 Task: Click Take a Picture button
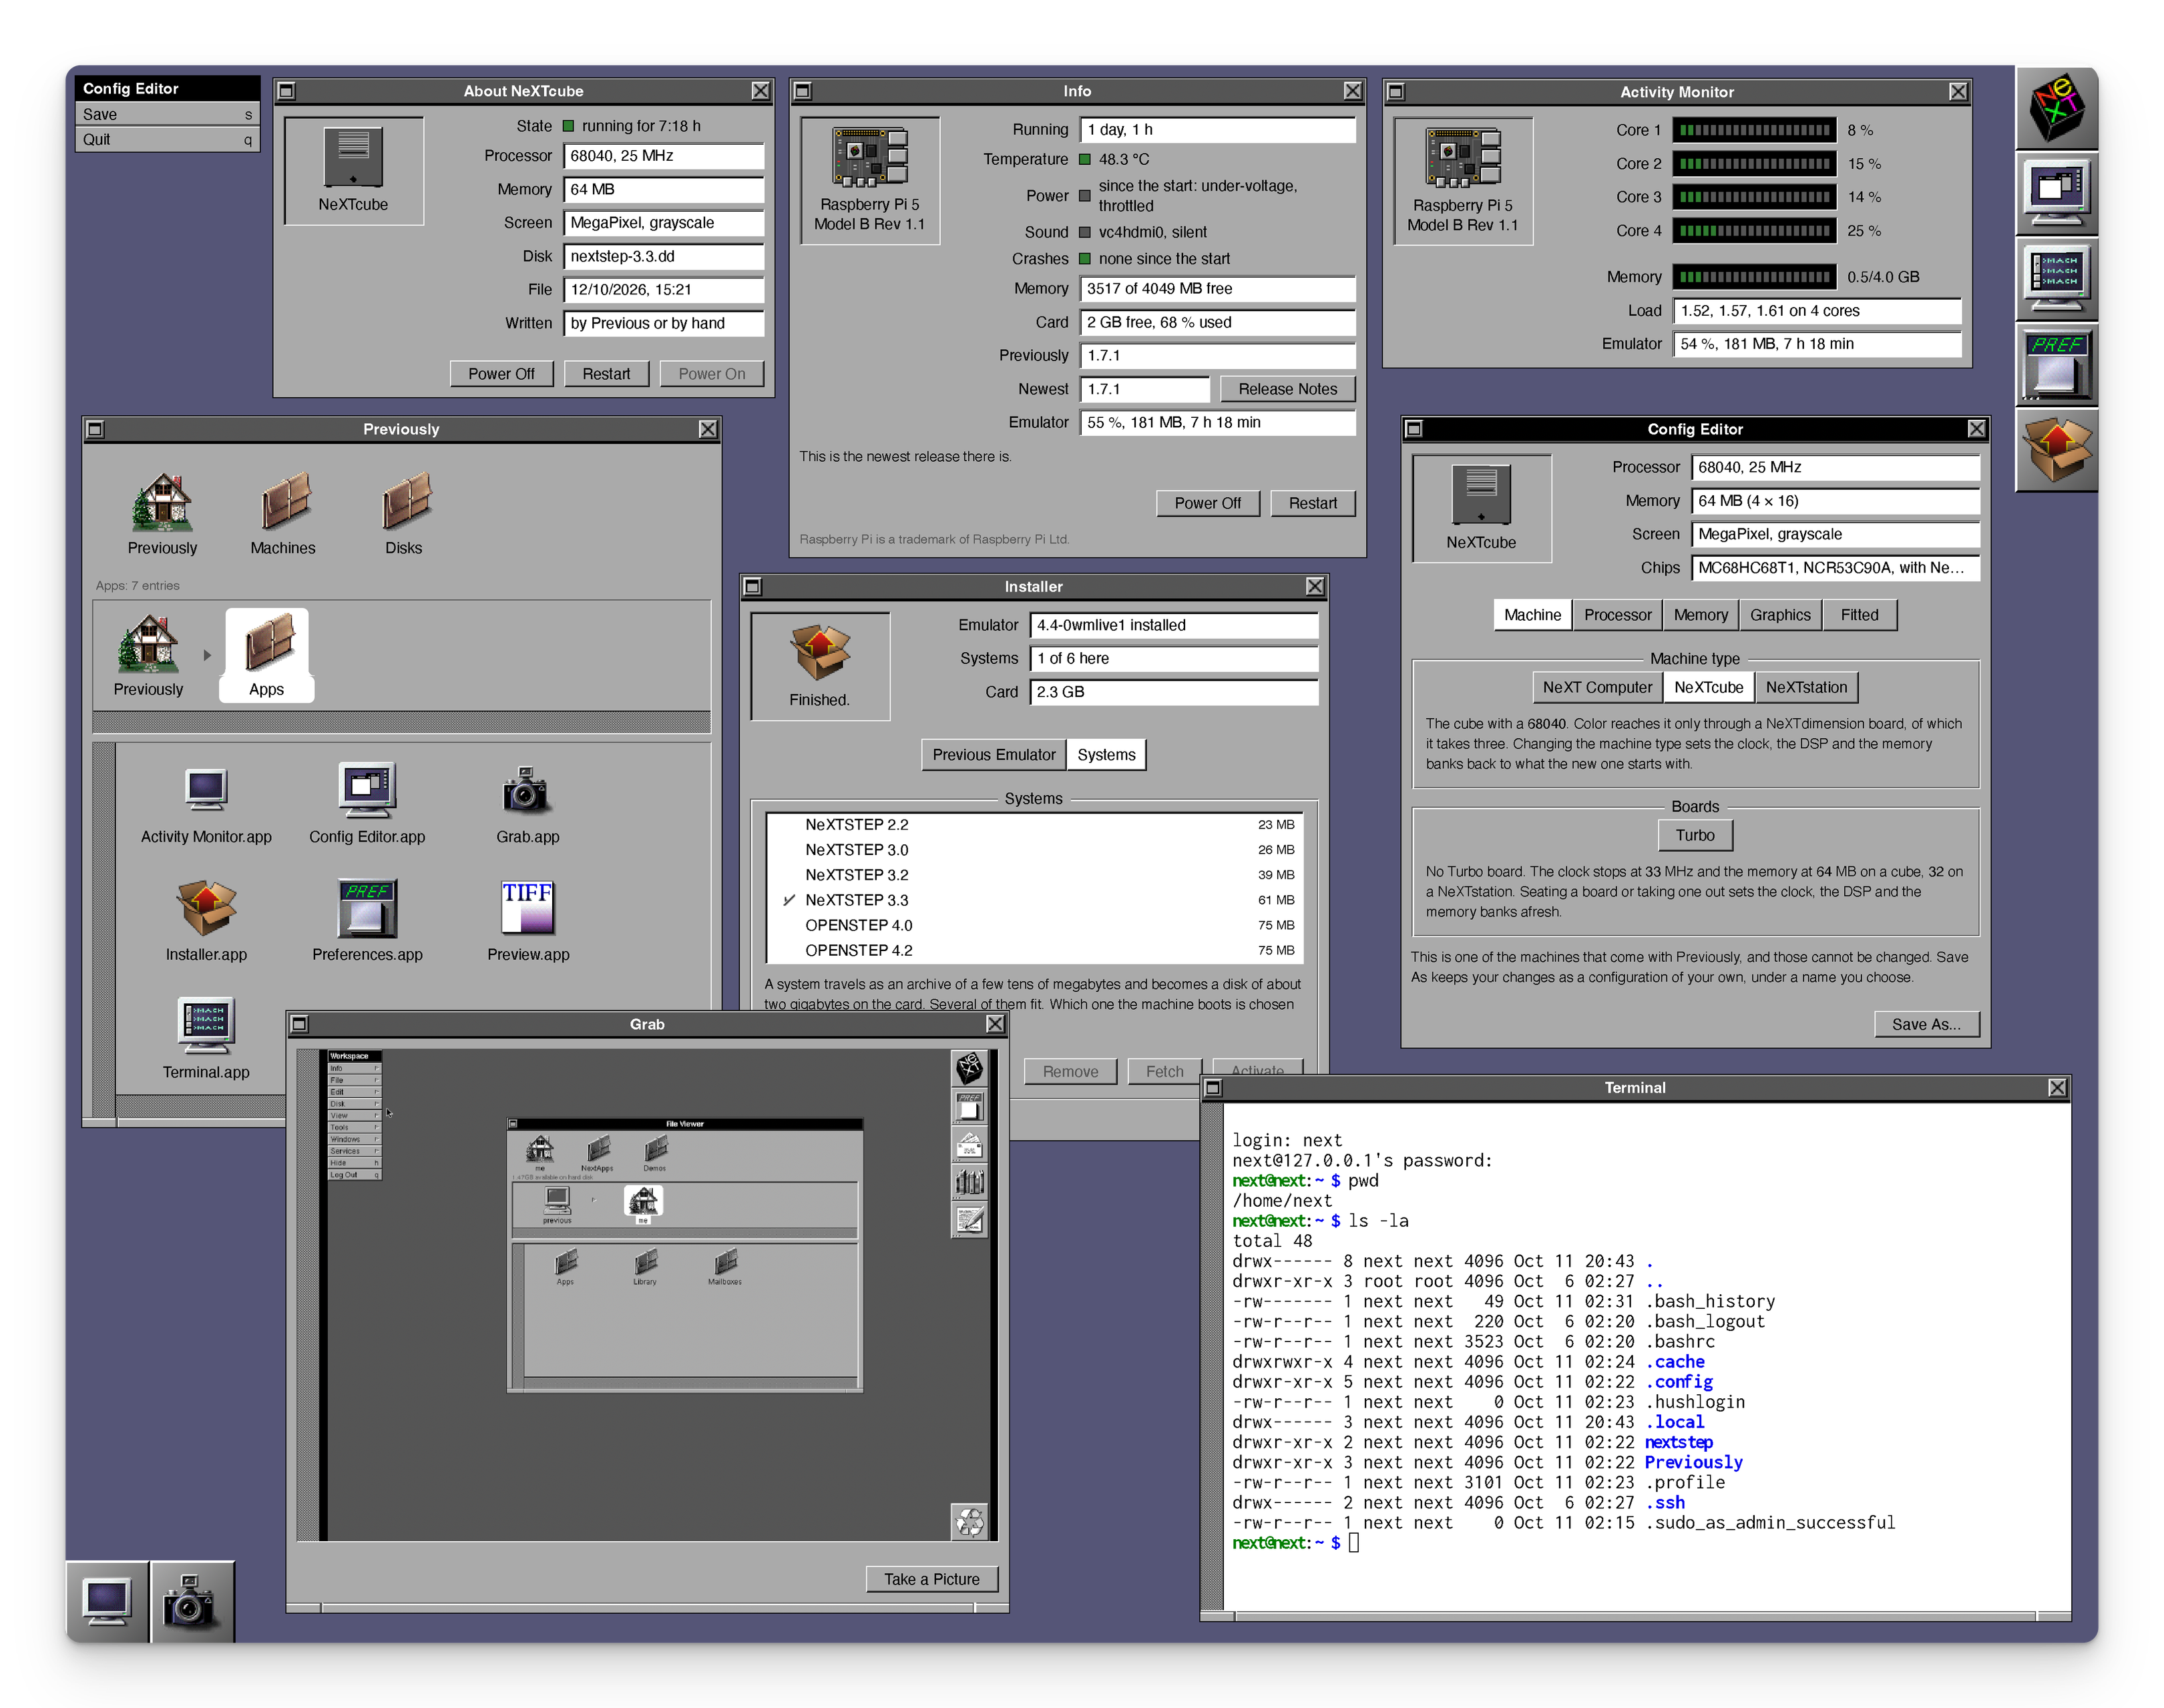click(x=931, y=1579)
